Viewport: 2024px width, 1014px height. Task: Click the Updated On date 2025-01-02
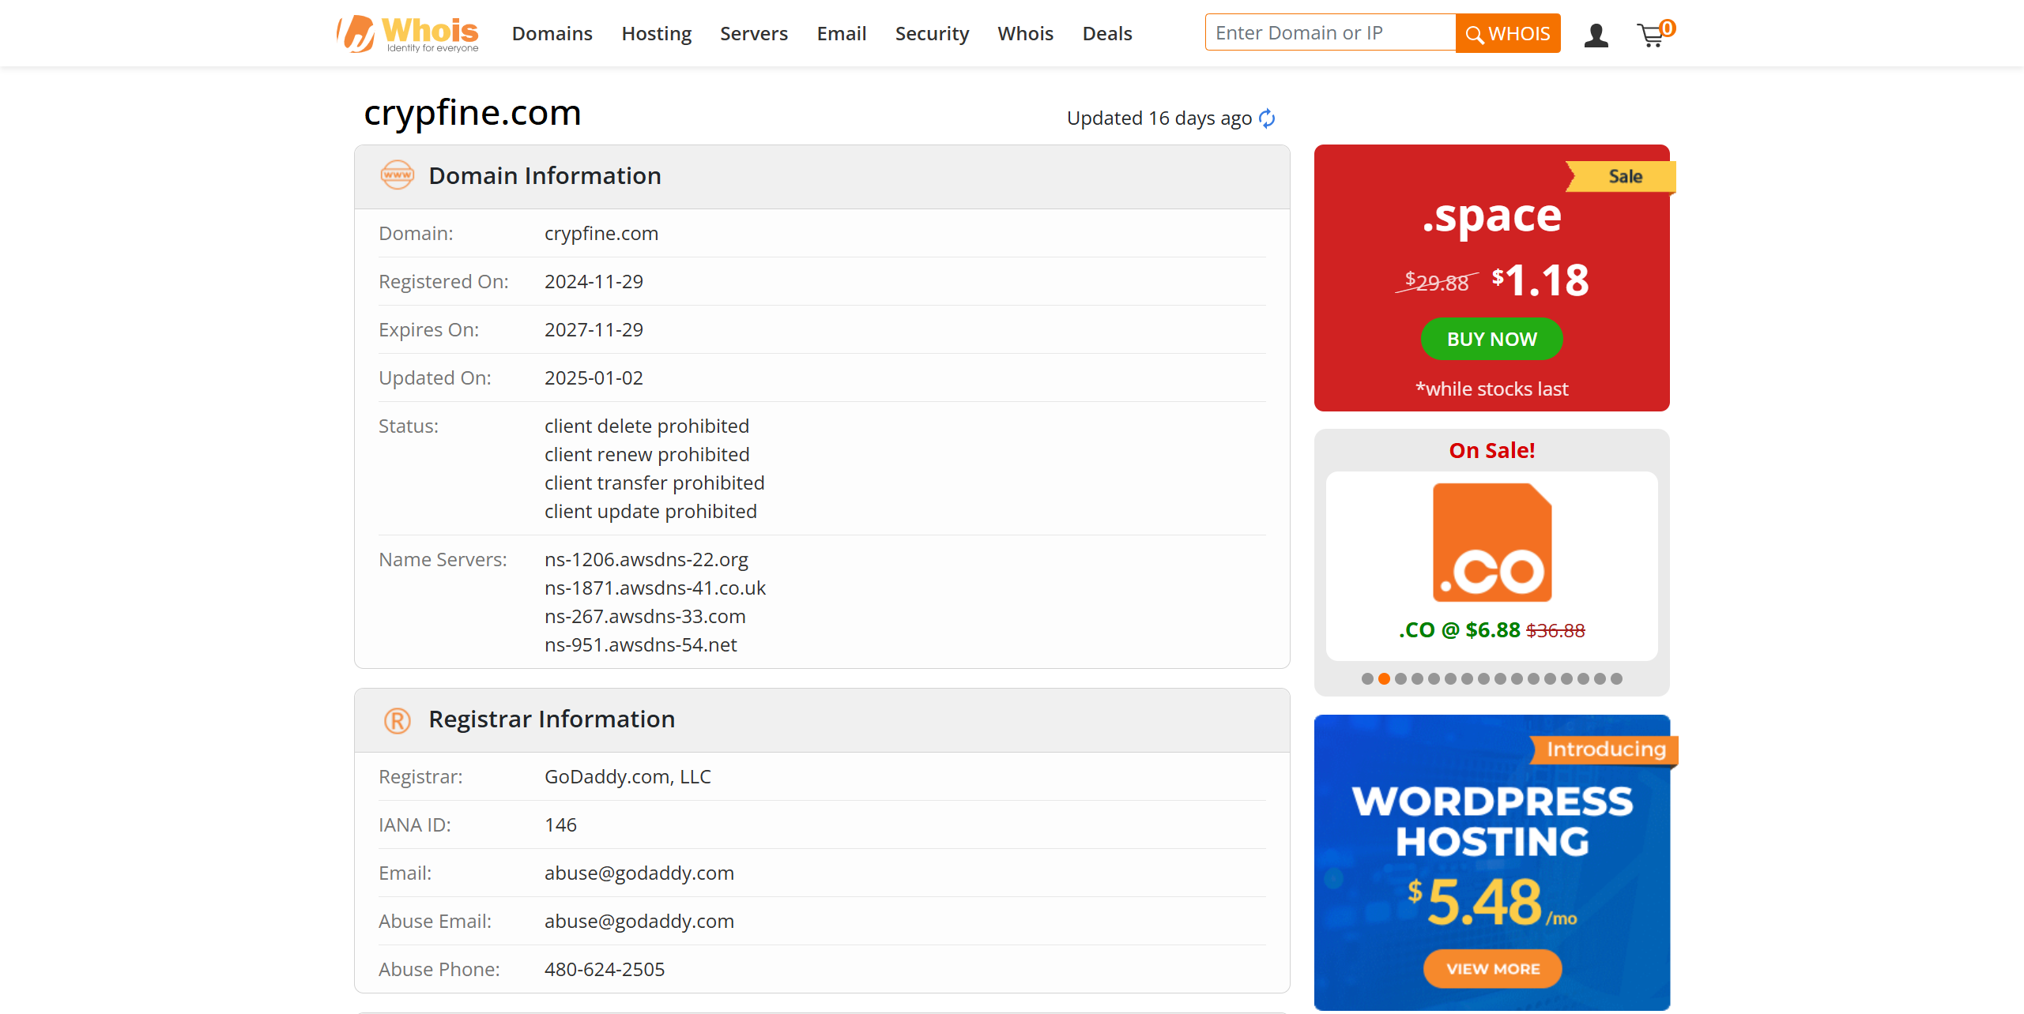tap(594, 378)
